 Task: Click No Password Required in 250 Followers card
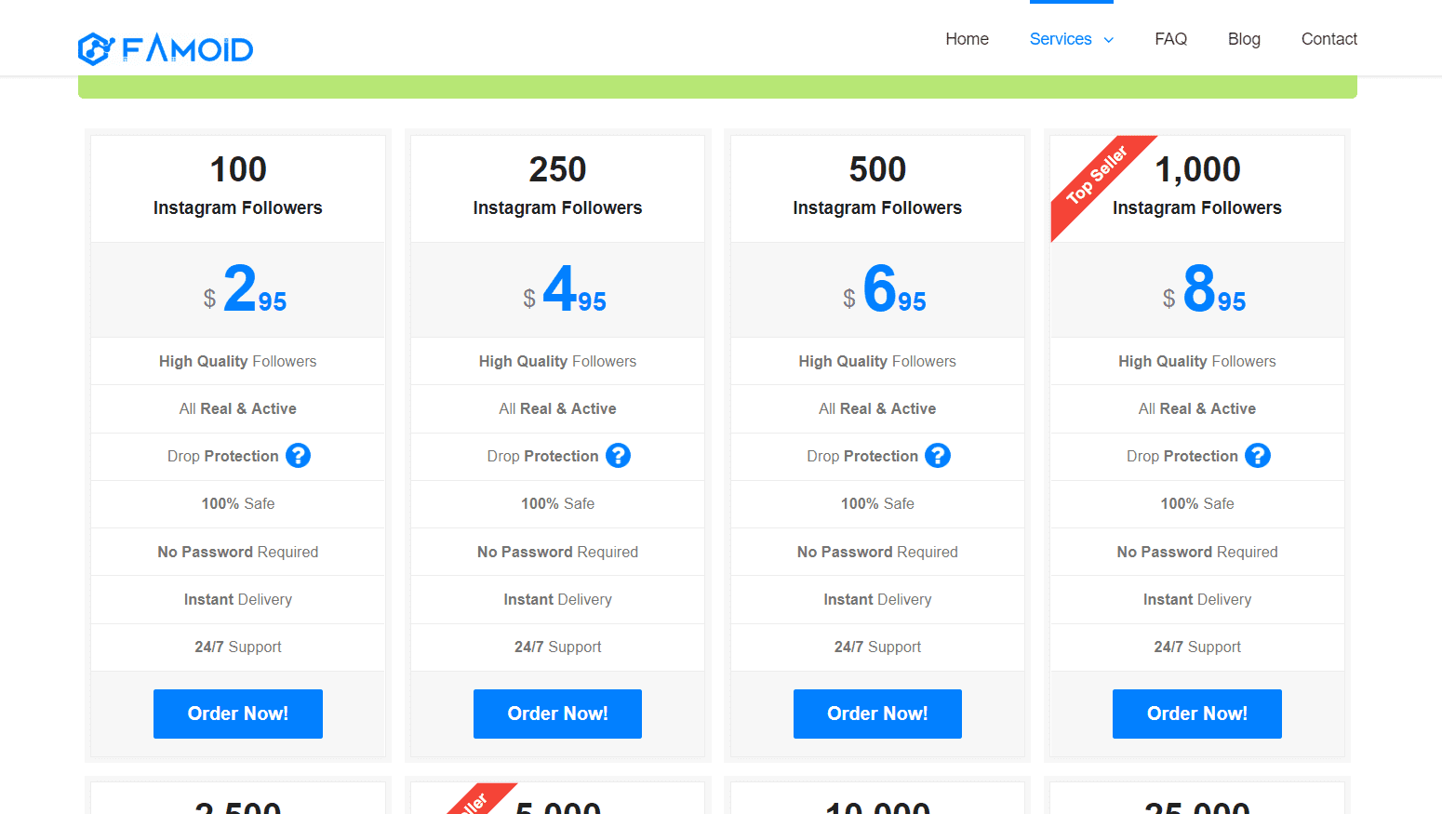tap(558, 552)
